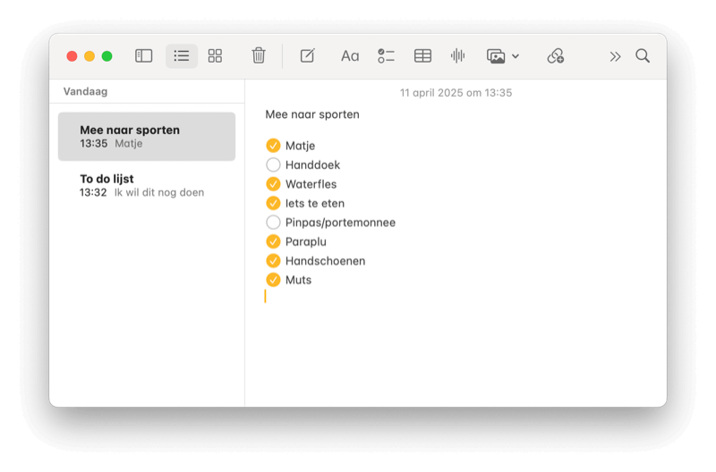This screenshot has width=716, height=472.
Task: Maximize the window with green button
Action: [x=107, y=56]
